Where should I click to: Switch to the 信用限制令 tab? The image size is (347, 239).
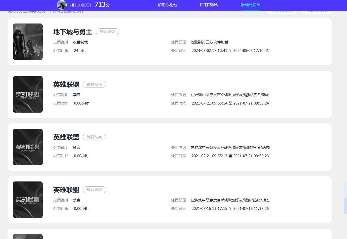point(209,5)
